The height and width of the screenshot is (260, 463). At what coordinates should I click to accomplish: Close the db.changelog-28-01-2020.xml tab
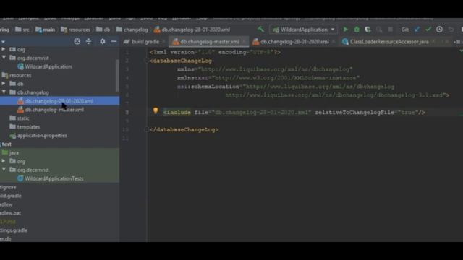(x=334, y=42)
